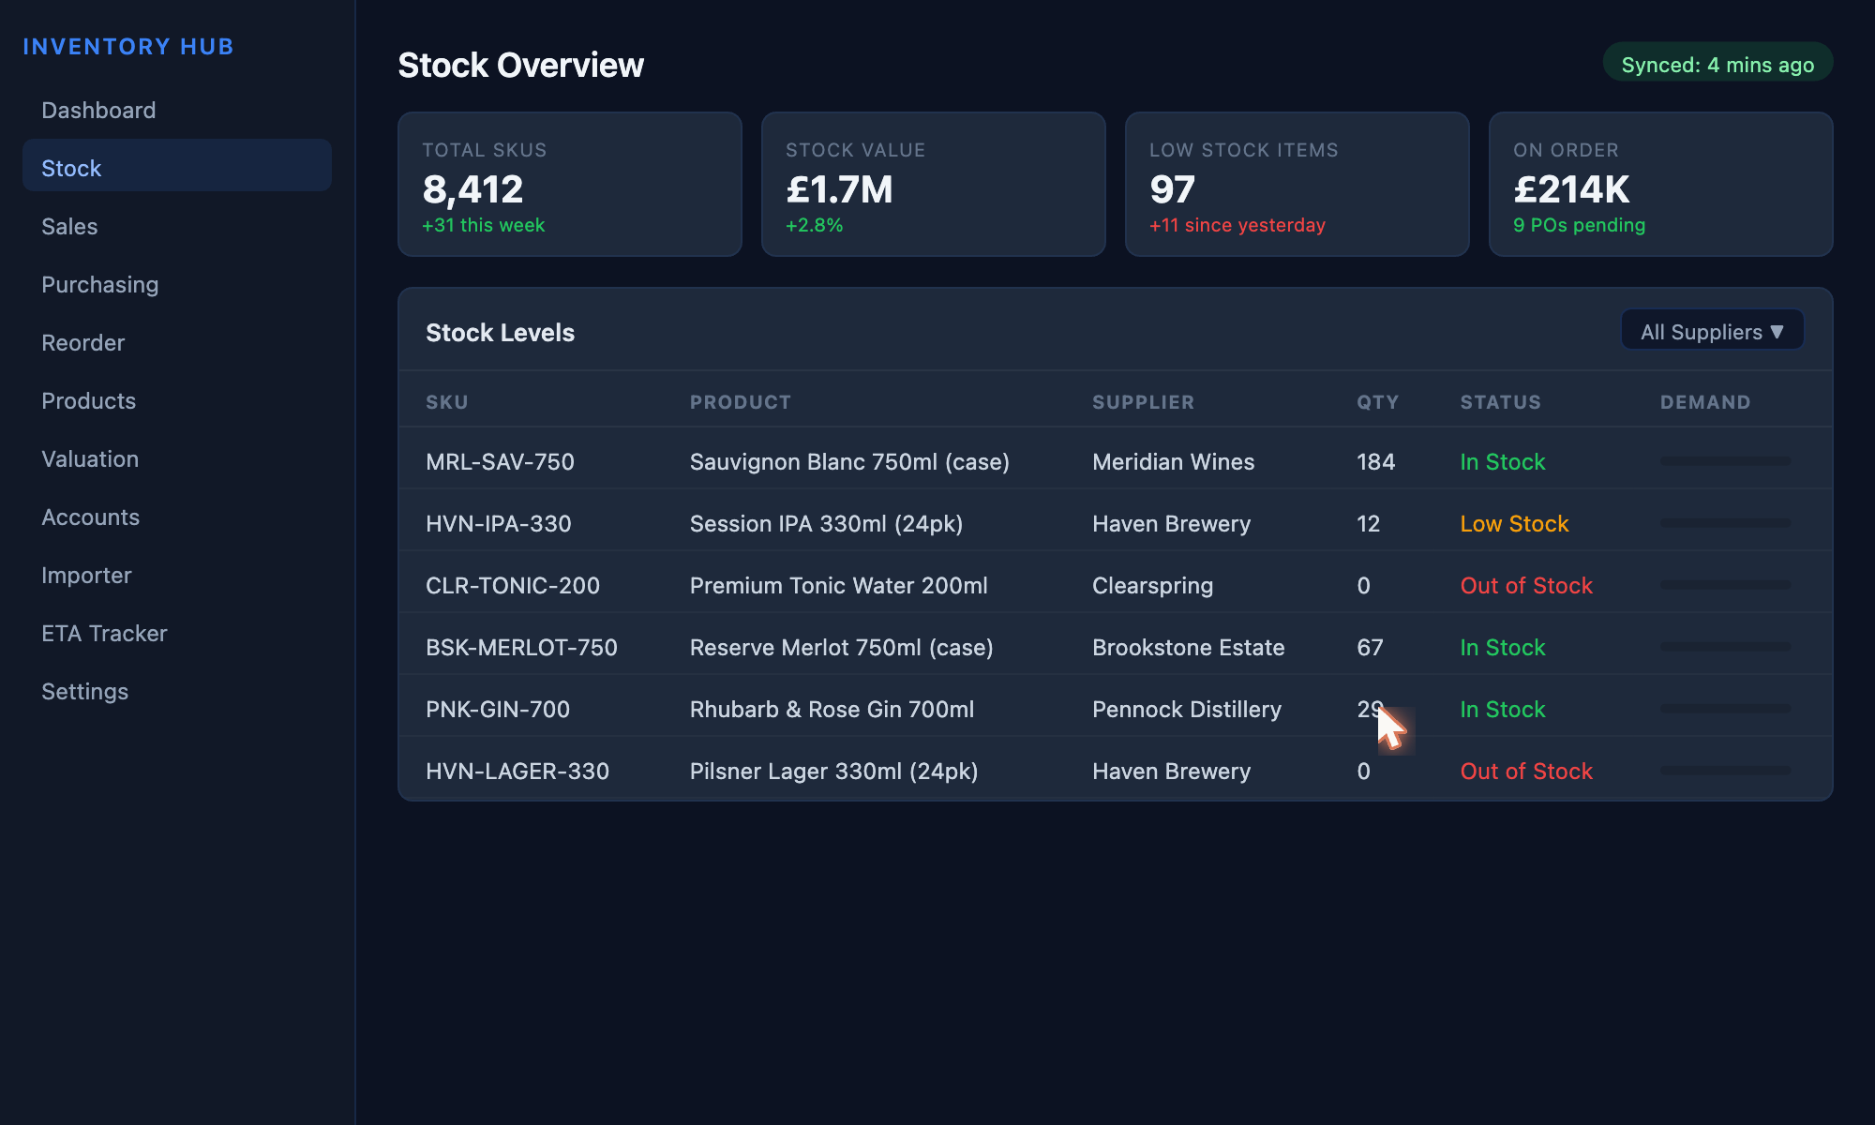The width and height of the screenshot is (1875, 1125).
Task: Expand the All Suppliers dropdown
Action: click(x=1713, y=332)
